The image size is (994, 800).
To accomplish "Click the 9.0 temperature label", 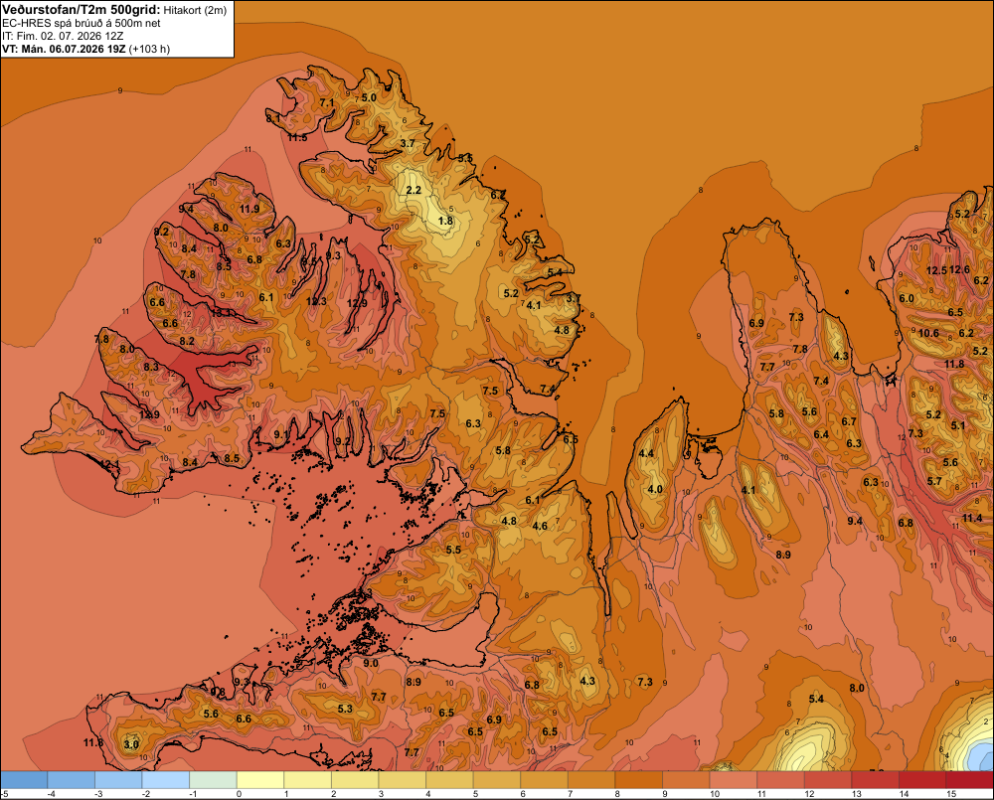I will tap(370, 663).
